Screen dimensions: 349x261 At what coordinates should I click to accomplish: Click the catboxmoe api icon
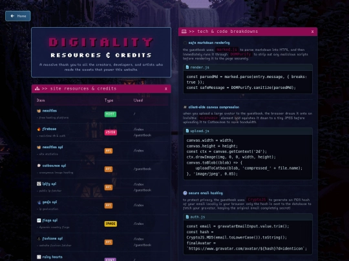coord(39,166)
